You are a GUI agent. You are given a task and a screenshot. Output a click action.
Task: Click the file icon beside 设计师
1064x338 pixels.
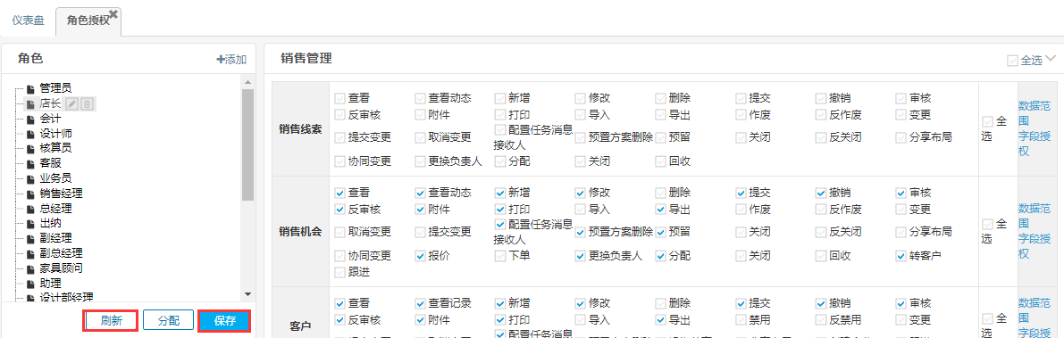29,134
